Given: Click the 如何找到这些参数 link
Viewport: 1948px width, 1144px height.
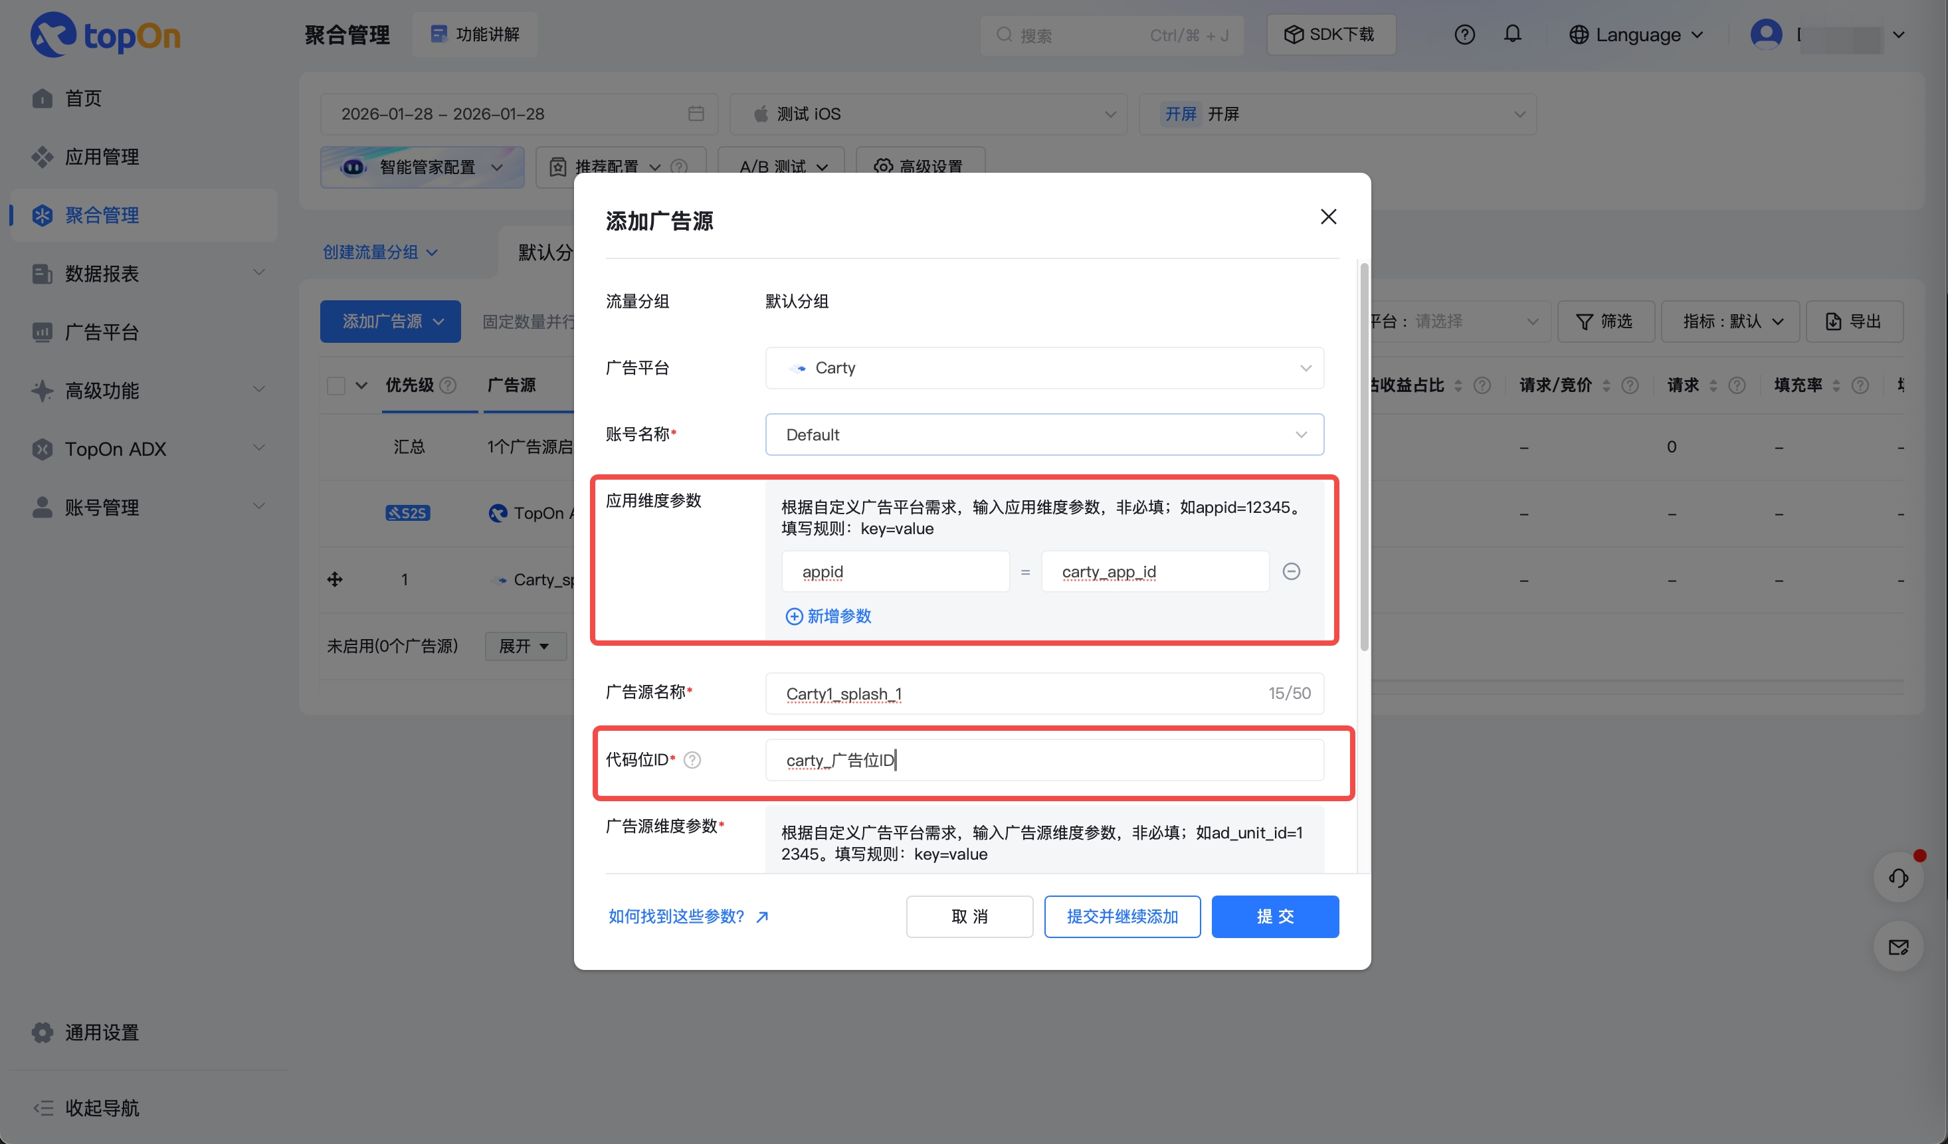Looking at the screenshot, I should coord(676,916).
